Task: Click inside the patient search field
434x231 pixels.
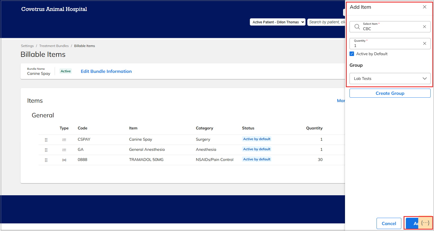Action: (327, 22)
